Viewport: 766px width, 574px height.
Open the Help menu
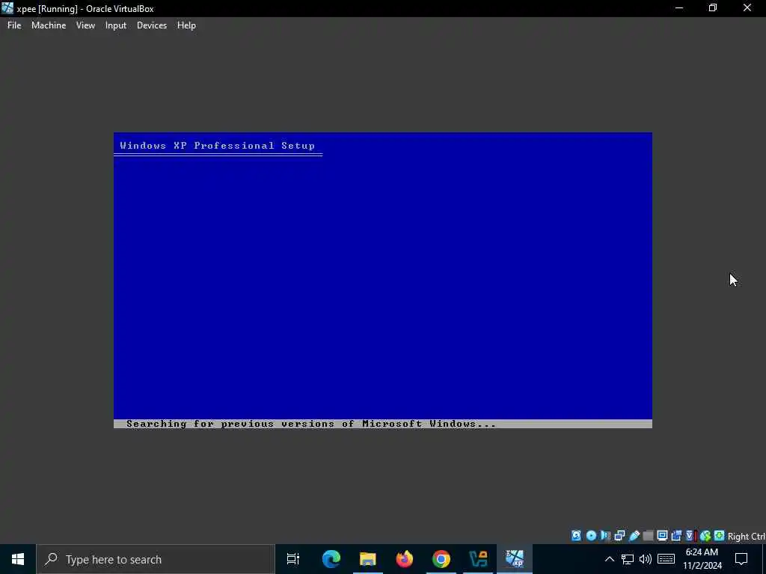pos(186,25)
